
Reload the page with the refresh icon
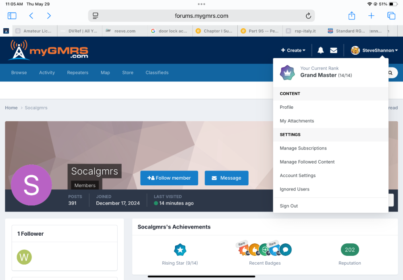[308, 16]
